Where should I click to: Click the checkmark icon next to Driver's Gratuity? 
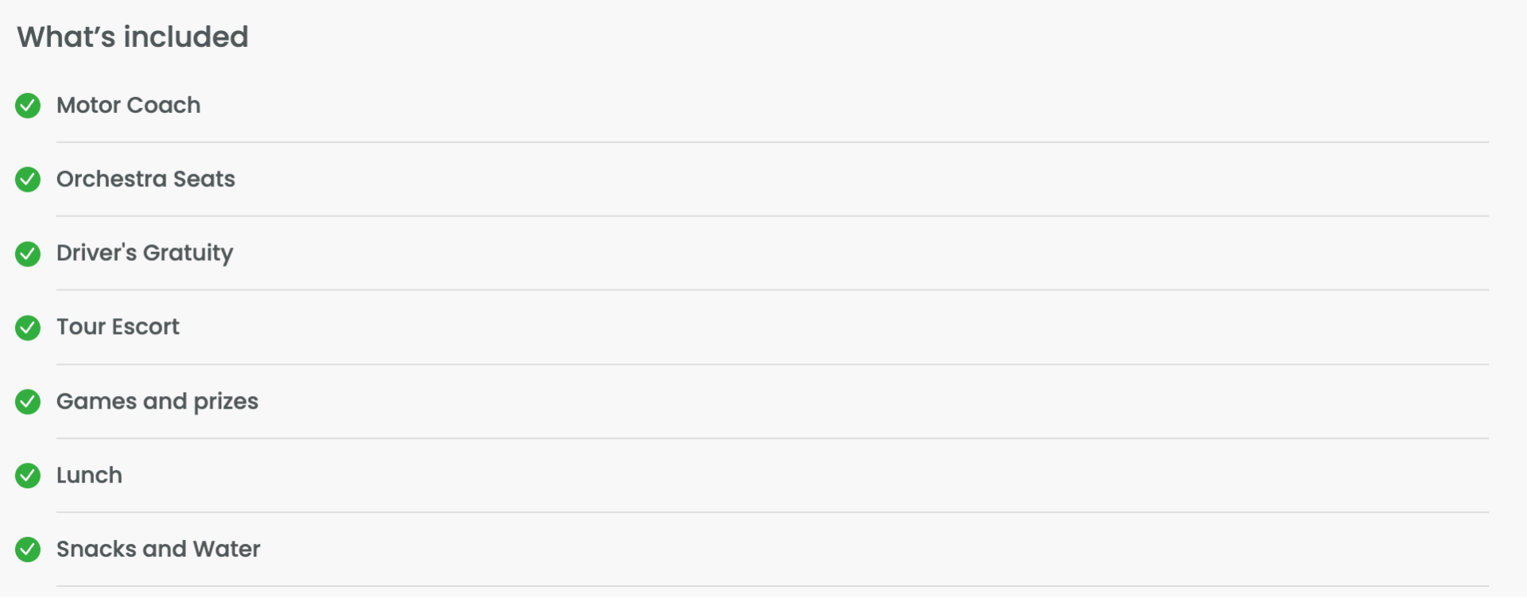point(28,254)
